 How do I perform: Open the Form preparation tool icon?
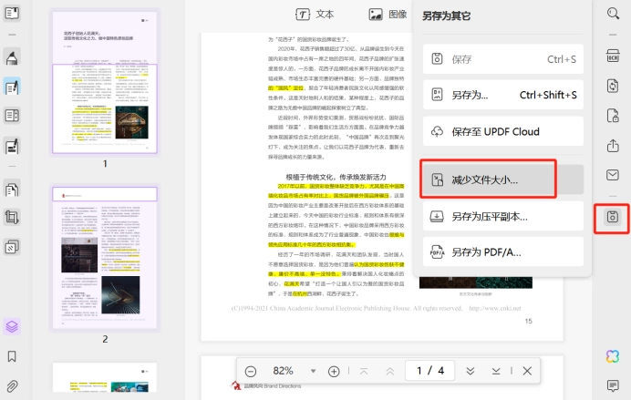[x=12, y=116]
